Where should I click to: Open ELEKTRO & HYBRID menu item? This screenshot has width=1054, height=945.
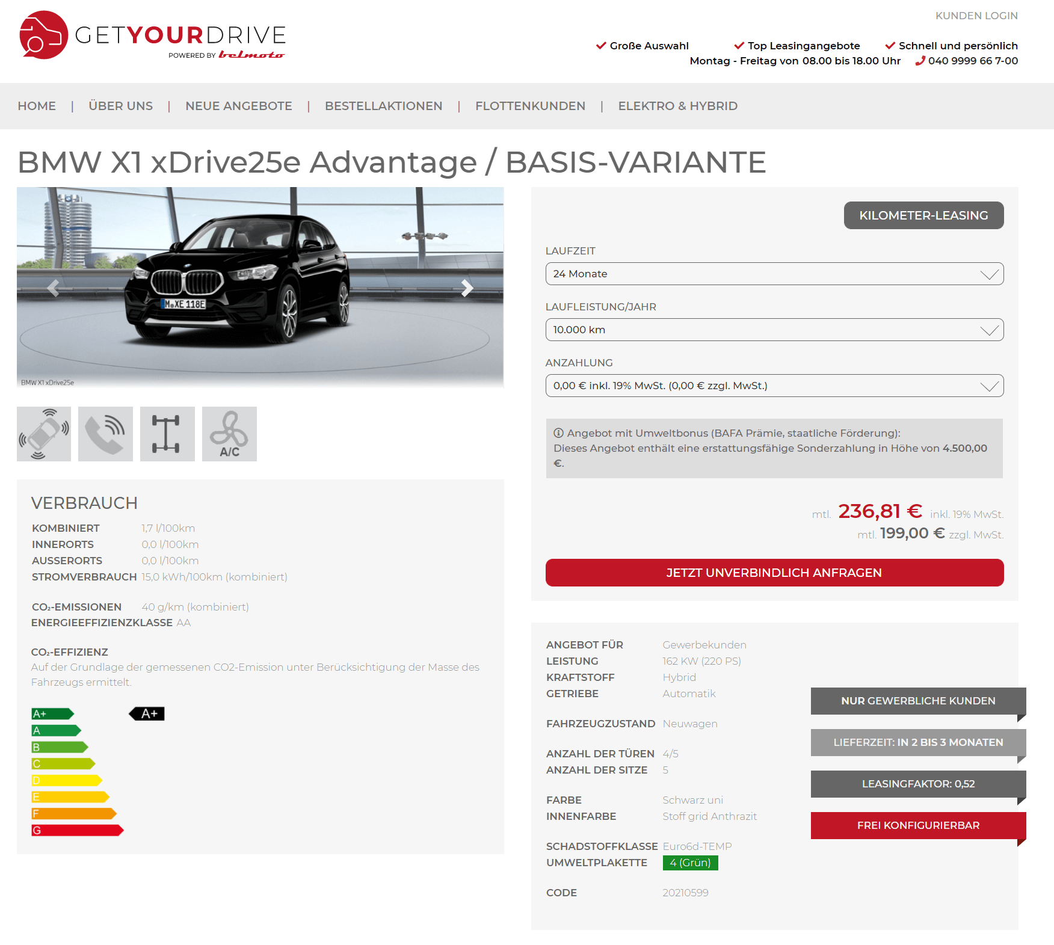678,106
